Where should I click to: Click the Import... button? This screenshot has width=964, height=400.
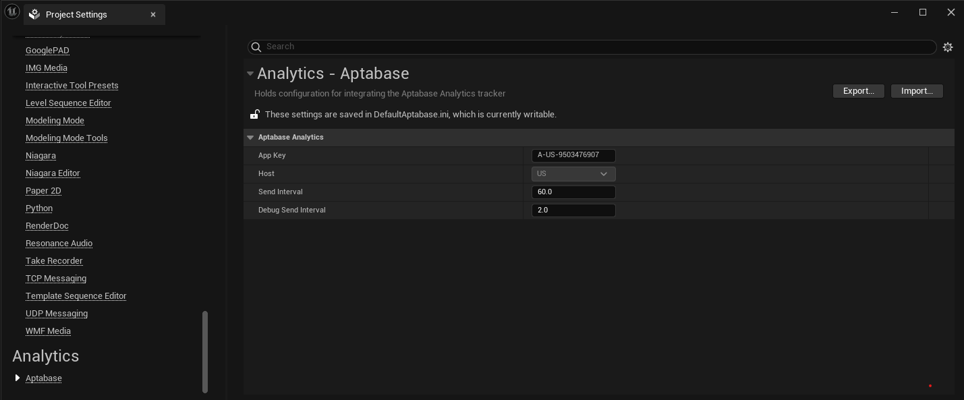coord(917,91)
